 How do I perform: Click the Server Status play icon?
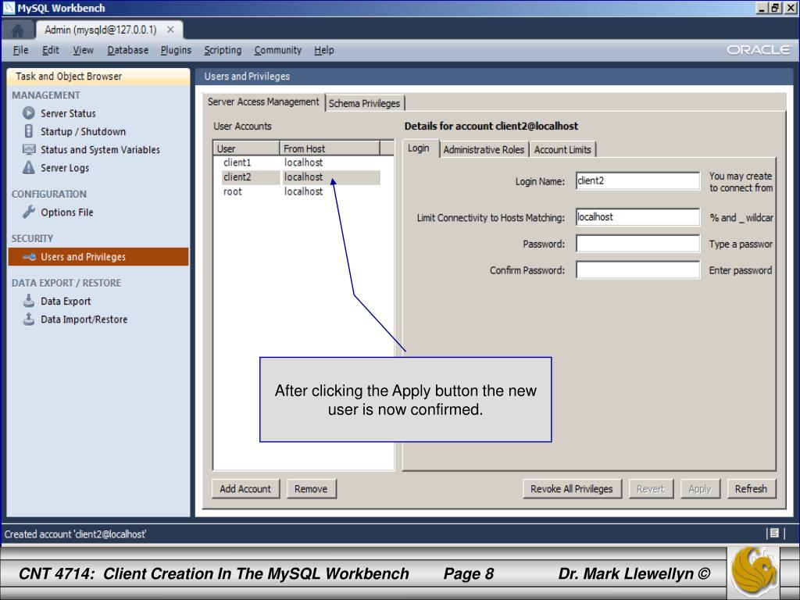(x=29, y=112)
